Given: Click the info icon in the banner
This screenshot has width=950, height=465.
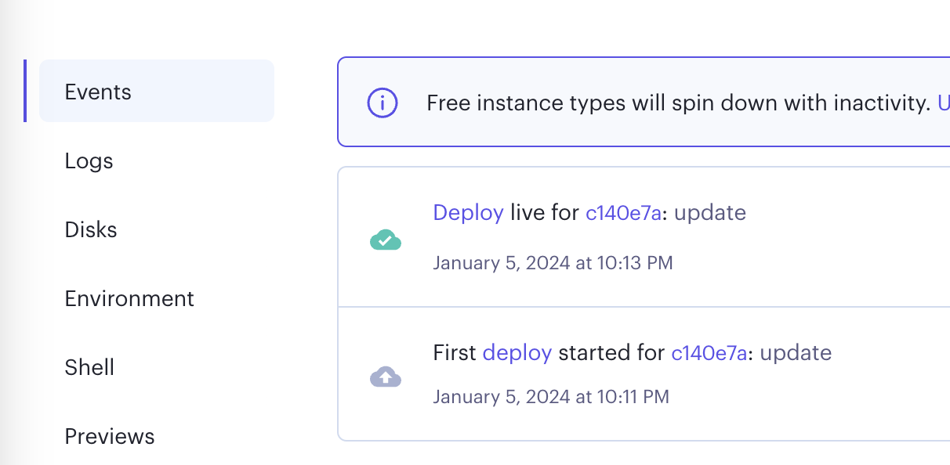Looking at the screenshot, I should (383, 103).
